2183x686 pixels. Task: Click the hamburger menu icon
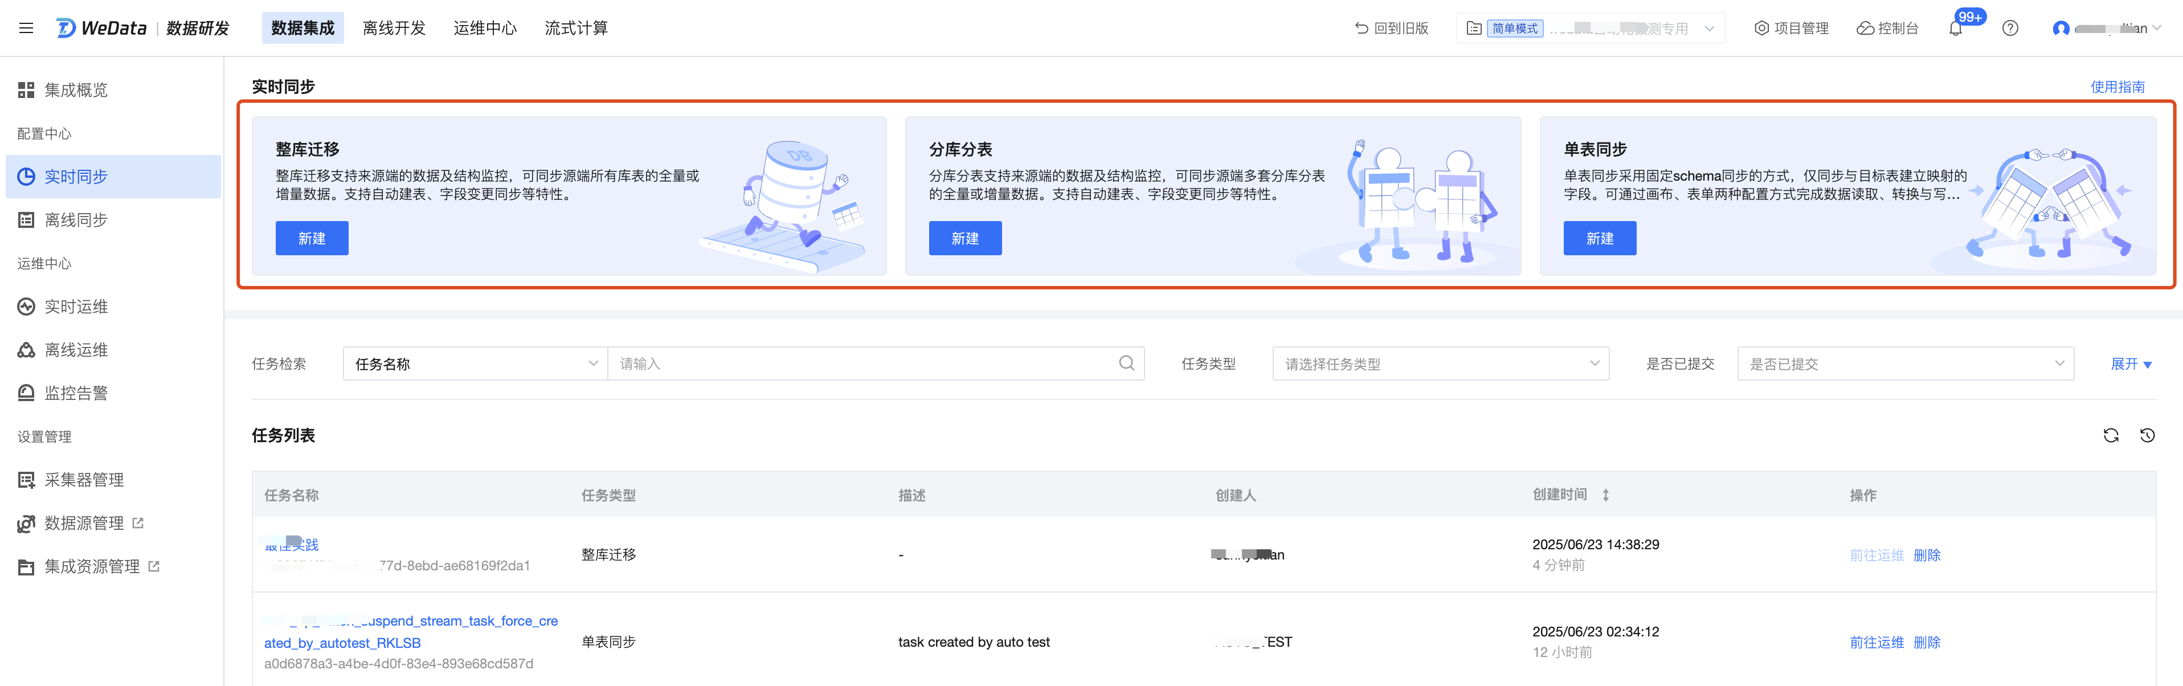(26, 28)
